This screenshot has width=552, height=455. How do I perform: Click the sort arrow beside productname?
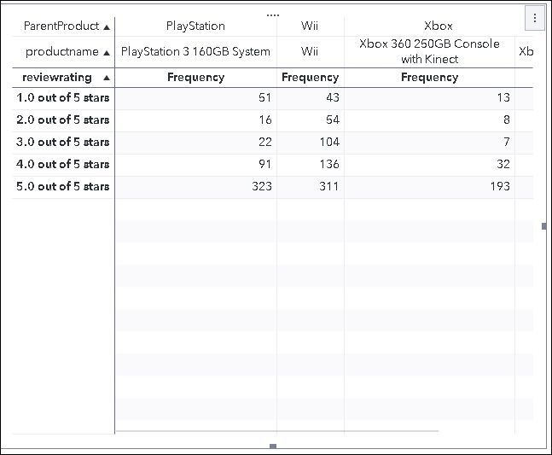pos(107,52)
